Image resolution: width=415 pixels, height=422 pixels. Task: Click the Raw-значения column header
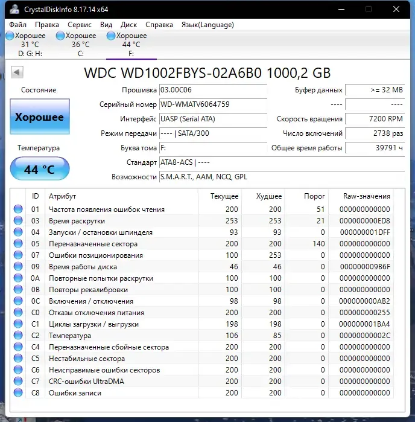click(x=361, y=196)
